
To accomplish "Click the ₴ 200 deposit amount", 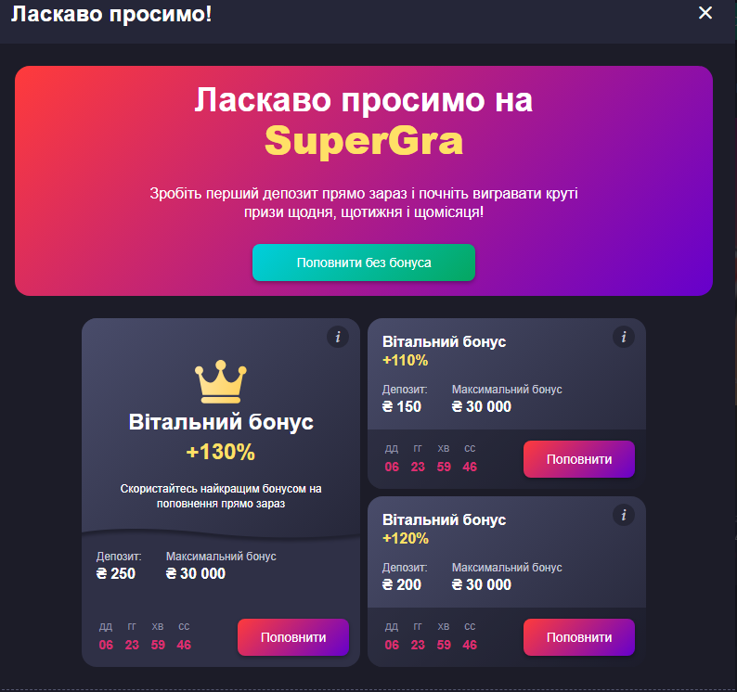I will tap(401, 584).
